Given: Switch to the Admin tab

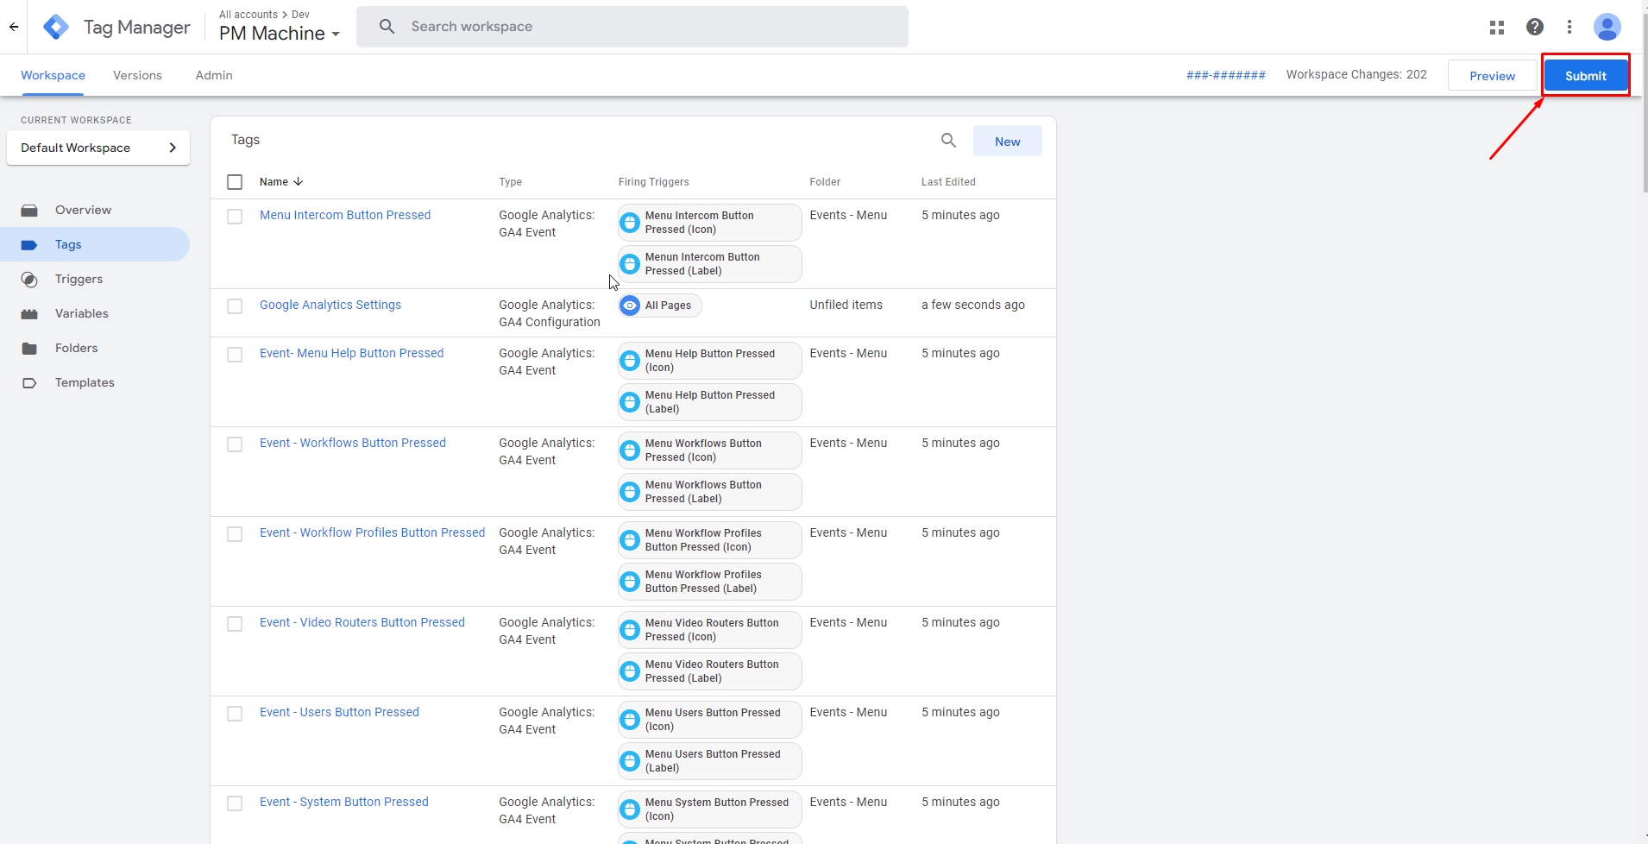Looking at the screenshot, I should [x=214, y=76].
